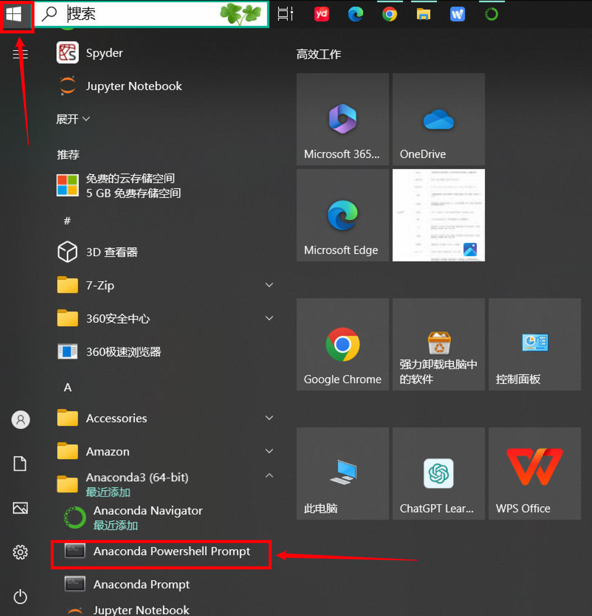Screen dimensions: 592x616
Task: Expand the 7-Zip folder
Action: 165,285
